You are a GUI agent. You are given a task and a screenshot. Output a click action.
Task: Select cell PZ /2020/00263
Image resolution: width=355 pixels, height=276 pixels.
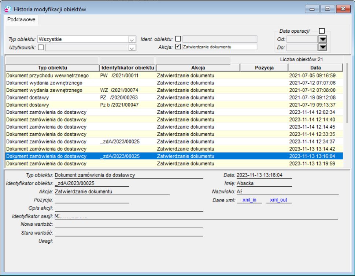click(119, 98)
